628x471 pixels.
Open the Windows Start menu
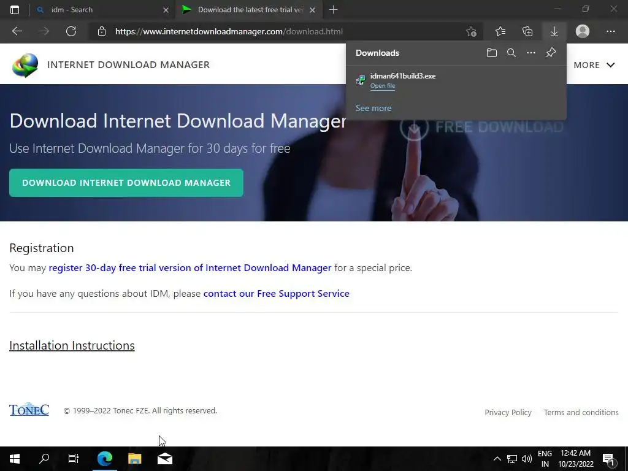pos(15,459)
